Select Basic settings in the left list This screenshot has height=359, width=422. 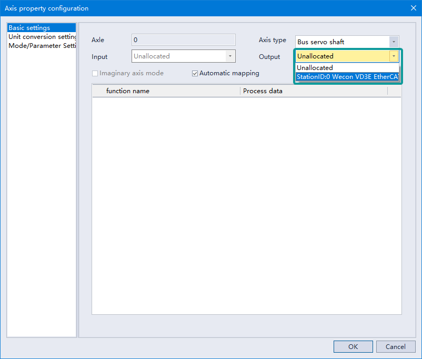pyautogui.click(x=29, y=28)
